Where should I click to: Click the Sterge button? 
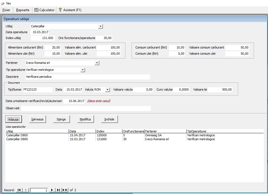pyautogui.click(x=61, y=119)
